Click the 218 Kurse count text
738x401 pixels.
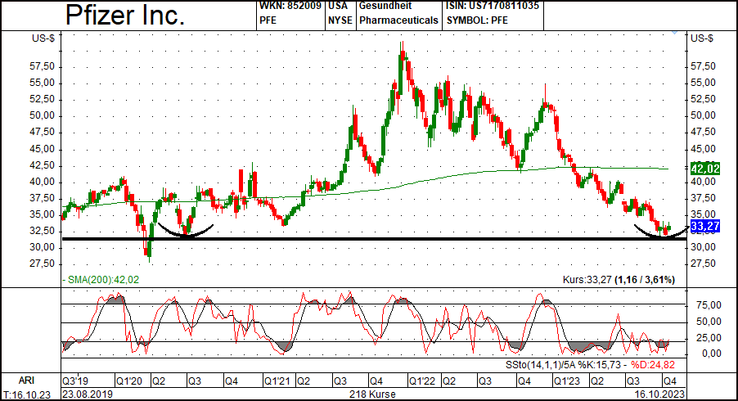(372, 394)
